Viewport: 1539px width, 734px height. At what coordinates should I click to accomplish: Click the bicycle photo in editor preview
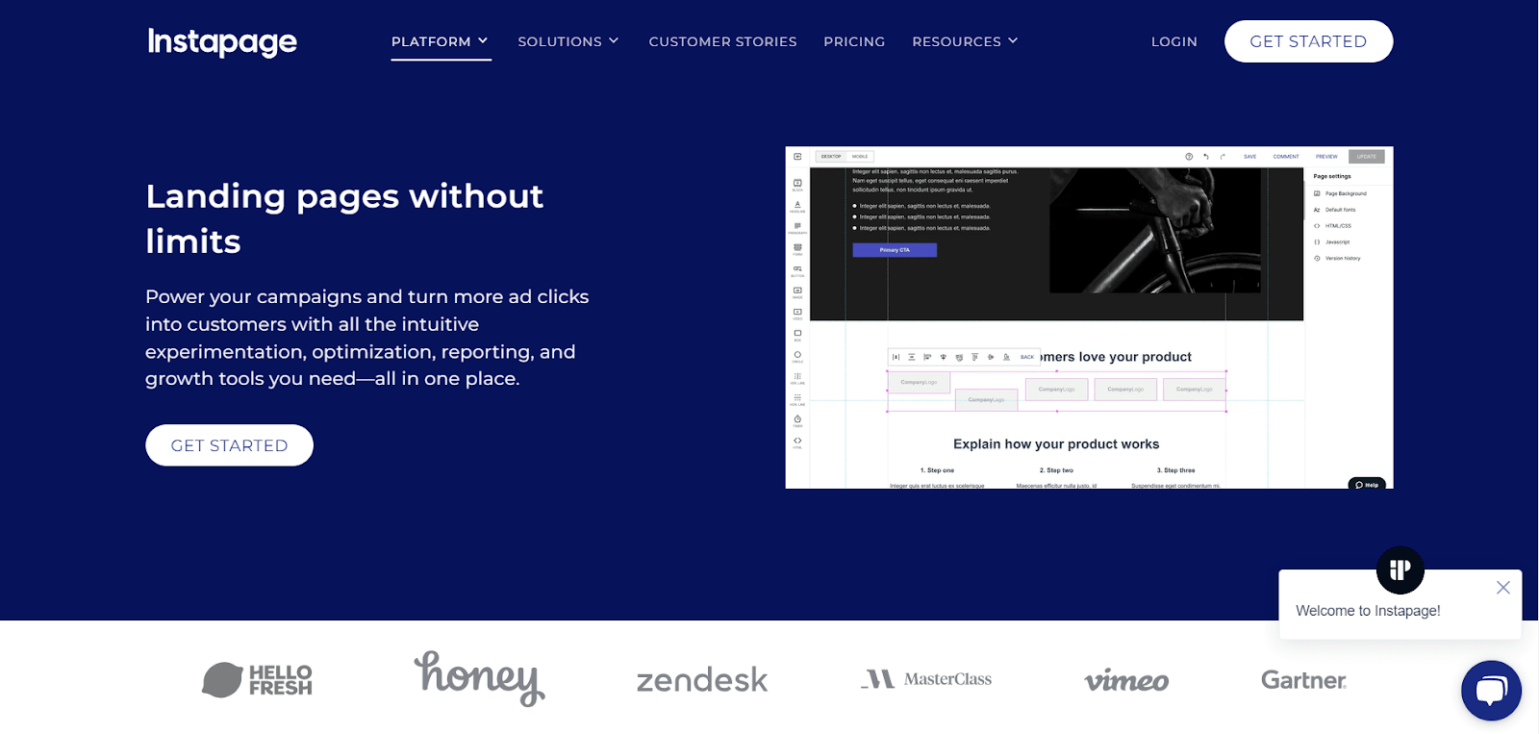pos(1154,231)
